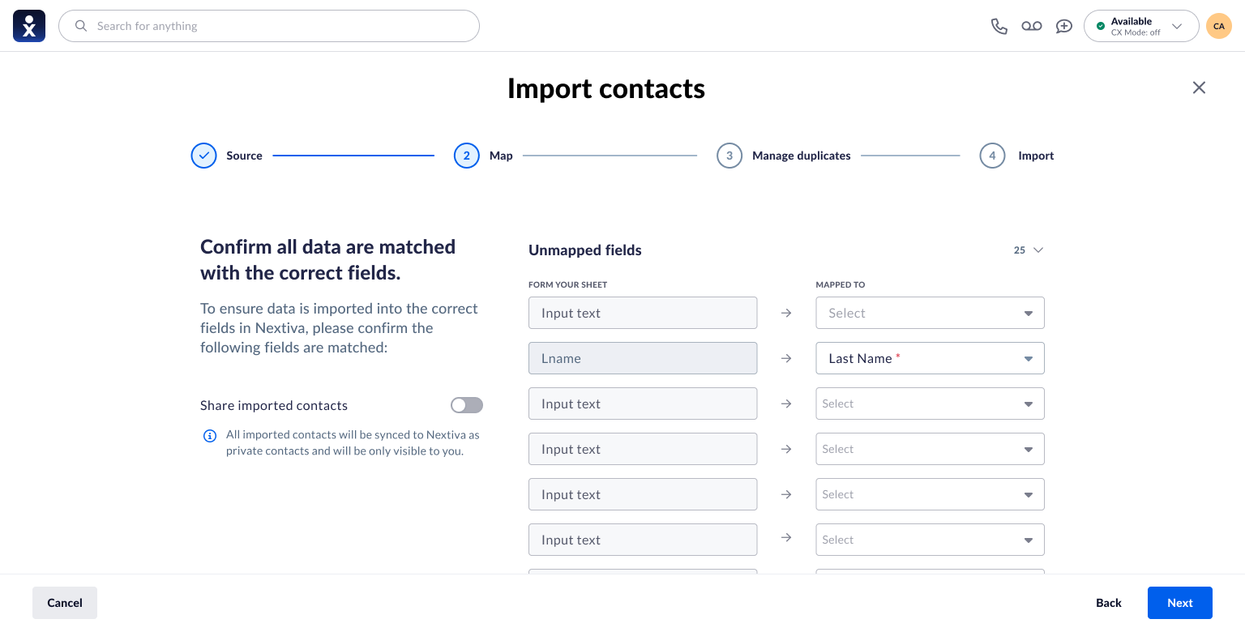Click the Next button

pos(1180,603)
